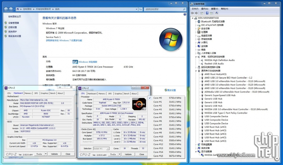Open Tools dropdown arrow in CPU-Z CPU window
The height and width of the screenshot is (165, 283).
click(x=119, y=154)
